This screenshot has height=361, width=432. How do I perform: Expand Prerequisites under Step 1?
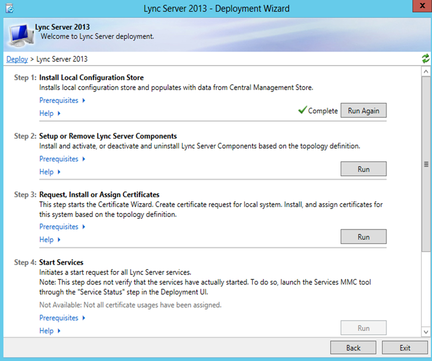(62, 101)
